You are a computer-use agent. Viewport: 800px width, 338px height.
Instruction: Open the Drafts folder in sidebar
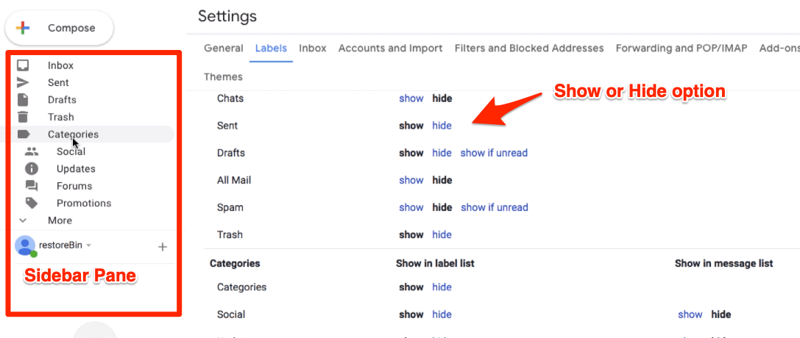[62, 100]
